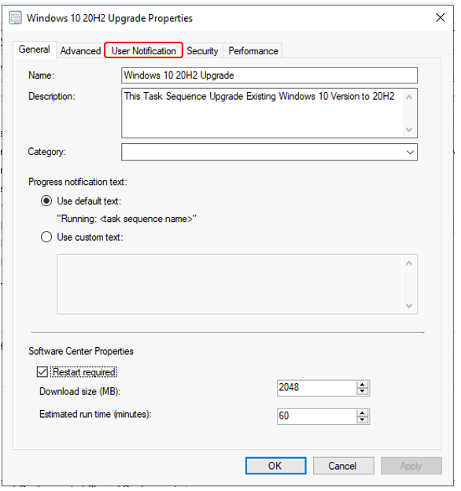The height and width of the screenshot is (491, 461).
Task: Click the "Progress notification text:" label
Action: (78, 182)
